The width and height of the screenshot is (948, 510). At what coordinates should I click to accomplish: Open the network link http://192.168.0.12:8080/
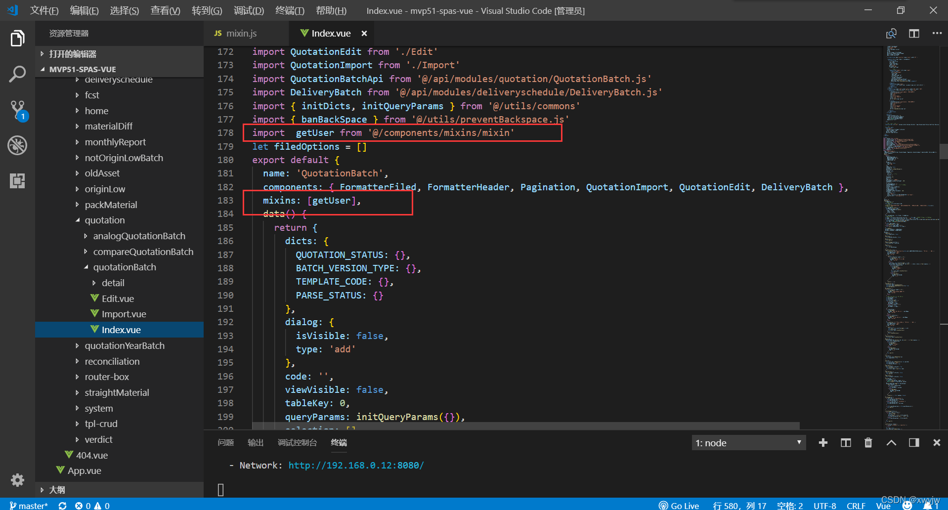[x=356, y=465]
